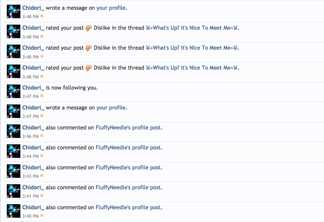324x222 pixels.
Task: Click the star marker next to the 3:40 PM timestamp
Action: [x=42, y=216]
